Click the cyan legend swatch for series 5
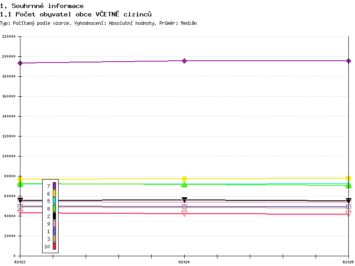Screen dimensions: 355x266 tap(54, 201)
